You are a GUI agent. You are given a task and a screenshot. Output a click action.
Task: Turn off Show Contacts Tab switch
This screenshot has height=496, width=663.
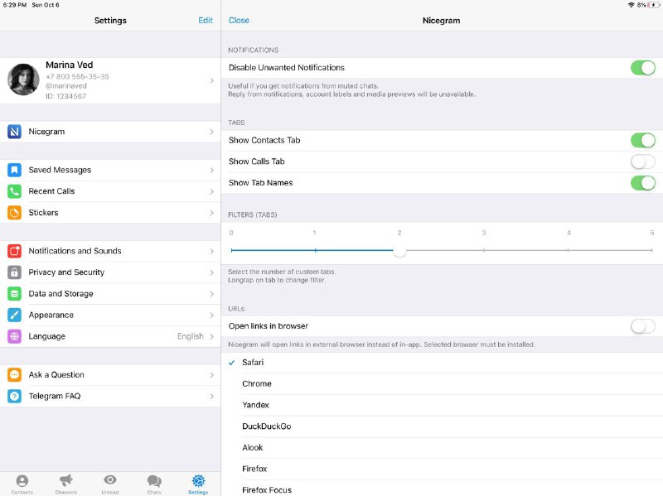click(x=643, y=140)
